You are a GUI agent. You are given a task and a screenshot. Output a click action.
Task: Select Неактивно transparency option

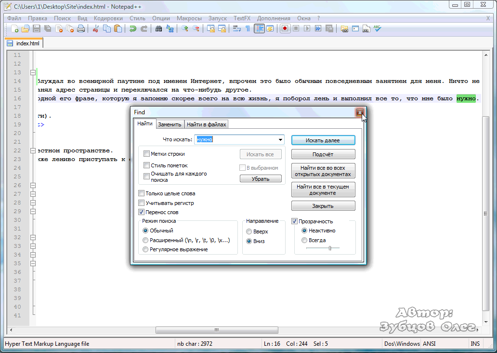point(304,231)
